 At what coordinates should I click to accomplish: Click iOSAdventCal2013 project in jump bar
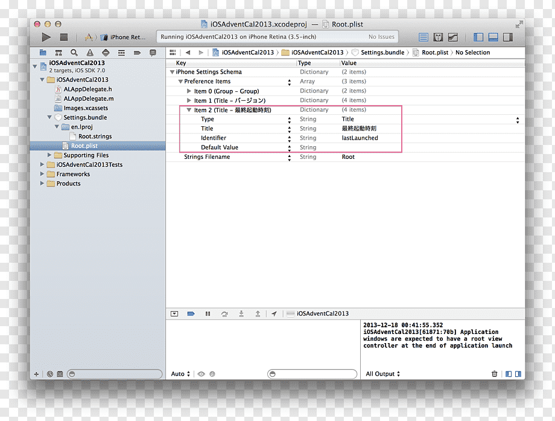tap(243, 53)
